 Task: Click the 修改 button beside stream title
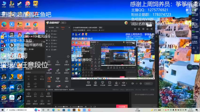pos(100,28)
